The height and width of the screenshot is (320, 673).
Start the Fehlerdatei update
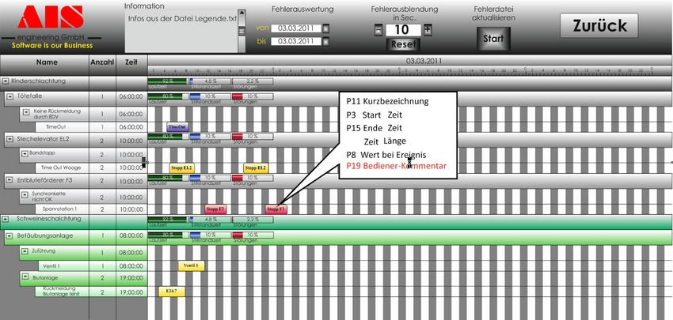coord(493,39)
